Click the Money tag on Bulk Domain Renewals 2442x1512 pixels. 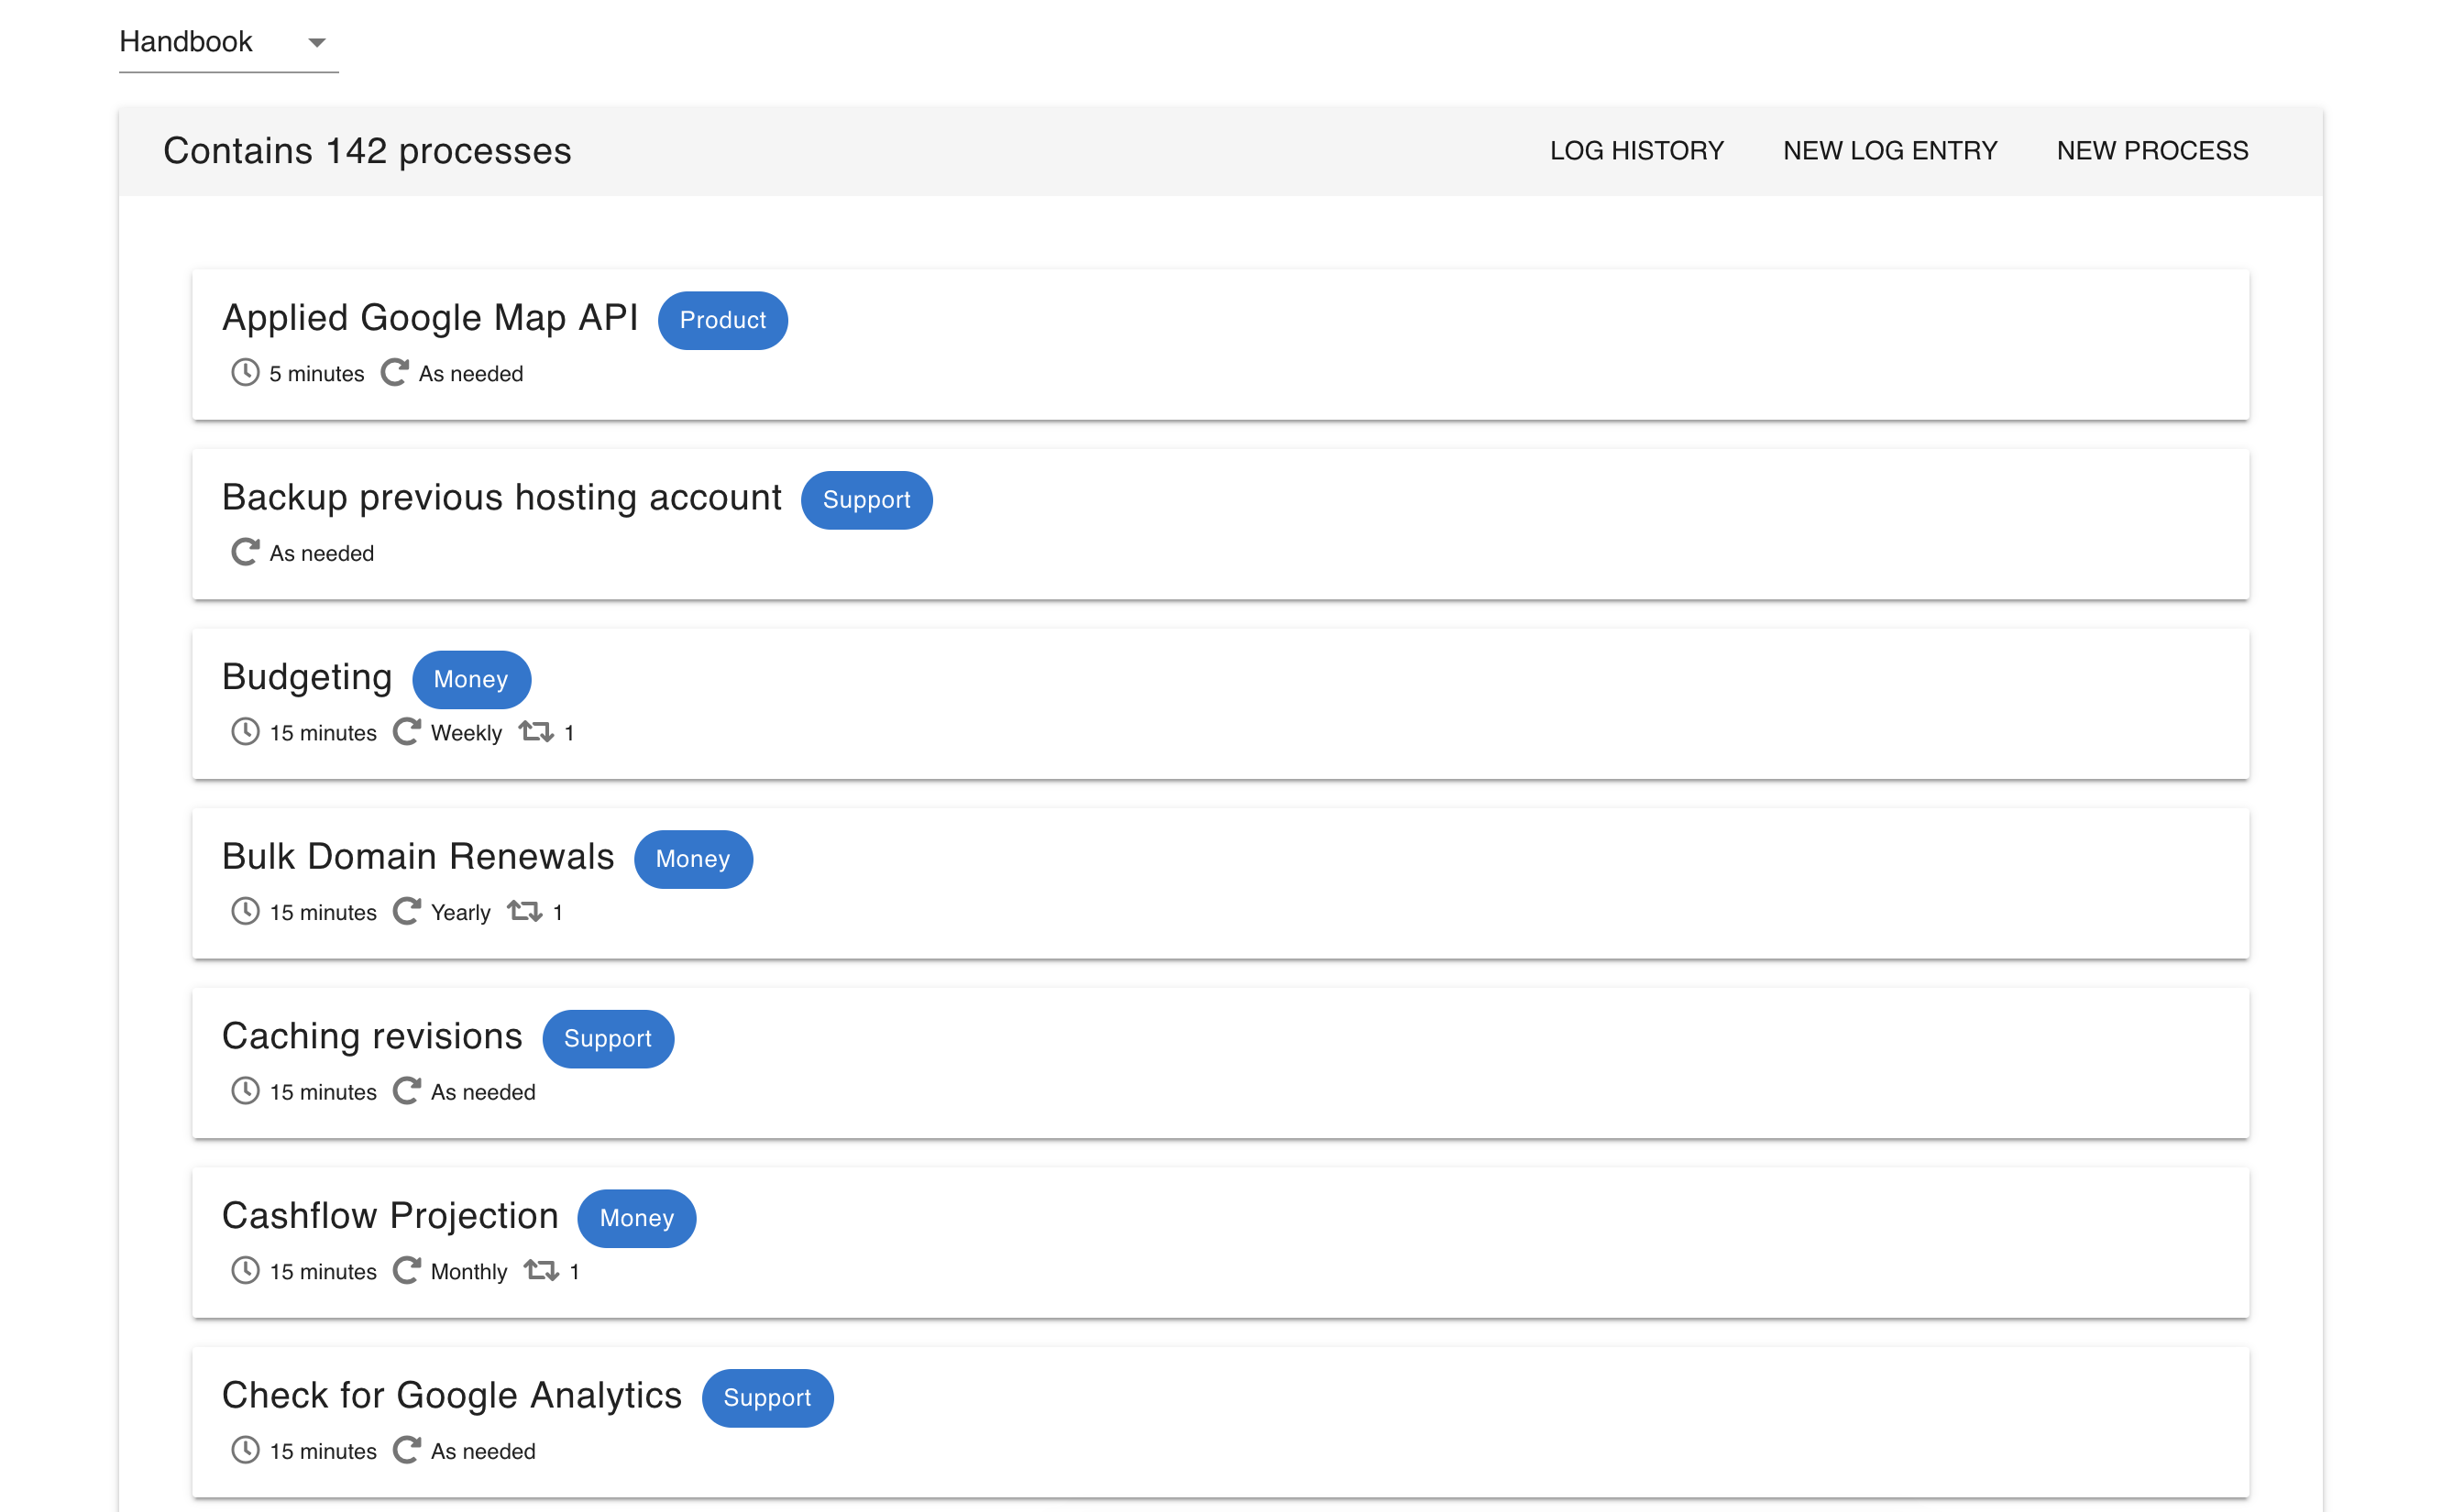pyautogui.click(x=693, y=859)
